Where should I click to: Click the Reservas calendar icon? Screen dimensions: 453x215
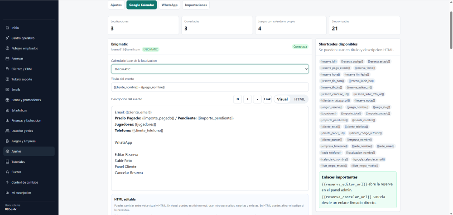pos(8,59)
